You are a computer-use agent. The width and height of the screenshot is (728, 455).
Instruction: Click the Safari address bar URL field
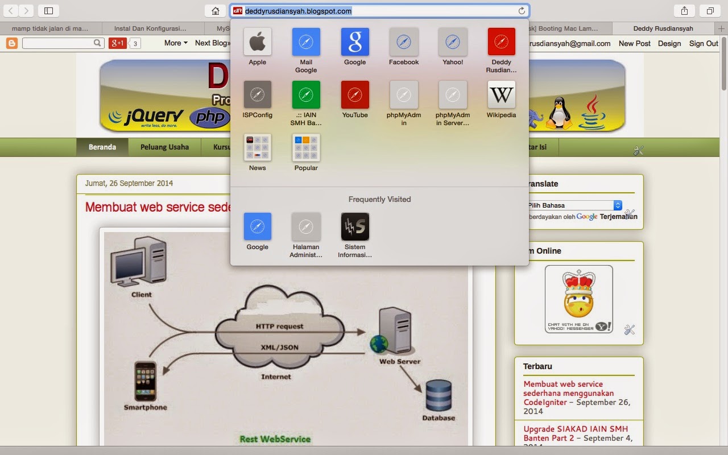[379, 11]
